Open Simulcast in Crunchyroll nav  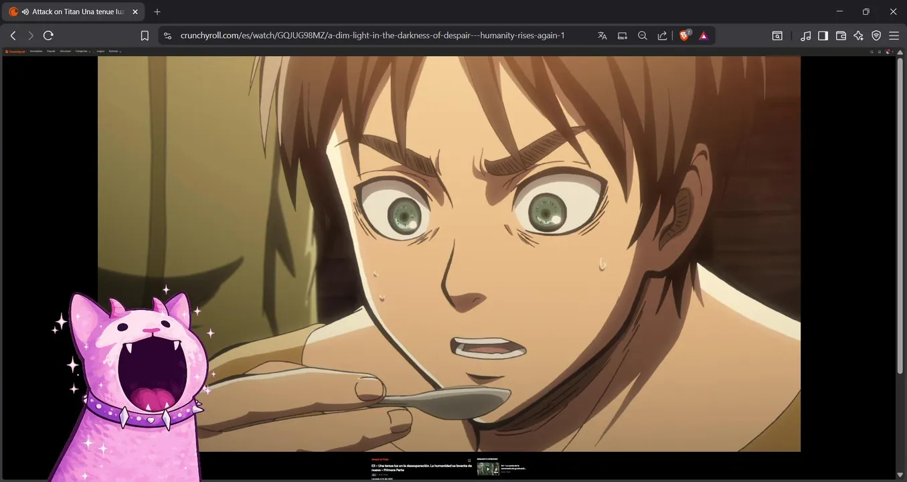pyautogui.click(x=66, y=51)
